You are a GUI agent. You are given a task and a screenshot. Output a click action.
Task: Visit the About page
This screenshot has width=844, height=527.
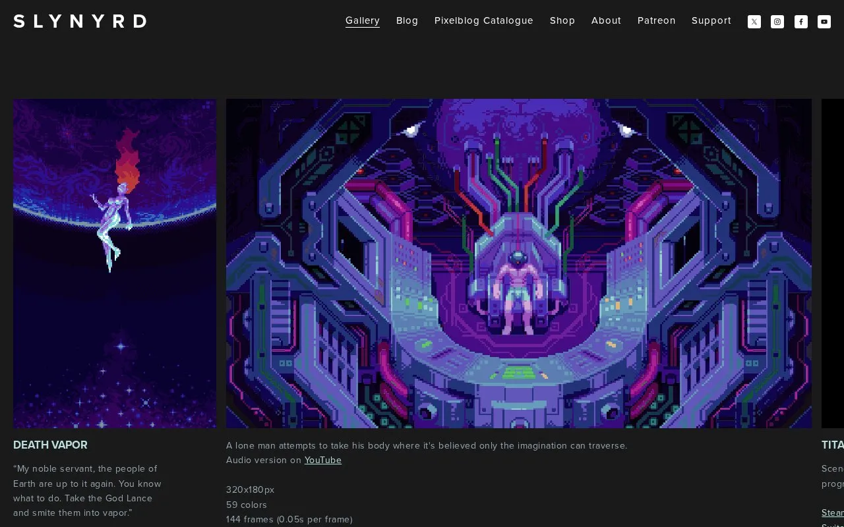606,20
